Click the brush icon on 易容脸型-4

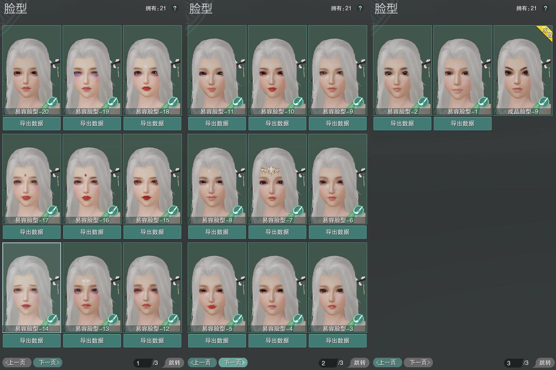click(x=298, y=319)
